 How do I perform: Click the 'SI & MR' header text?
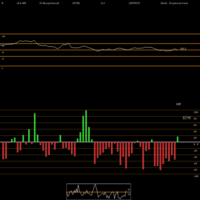click(x=21, y=3)
